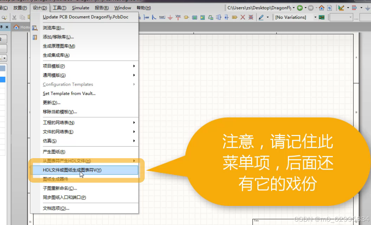Open the file path dropdown
Viewport: 371px width, 225px height.
[294, 8]
